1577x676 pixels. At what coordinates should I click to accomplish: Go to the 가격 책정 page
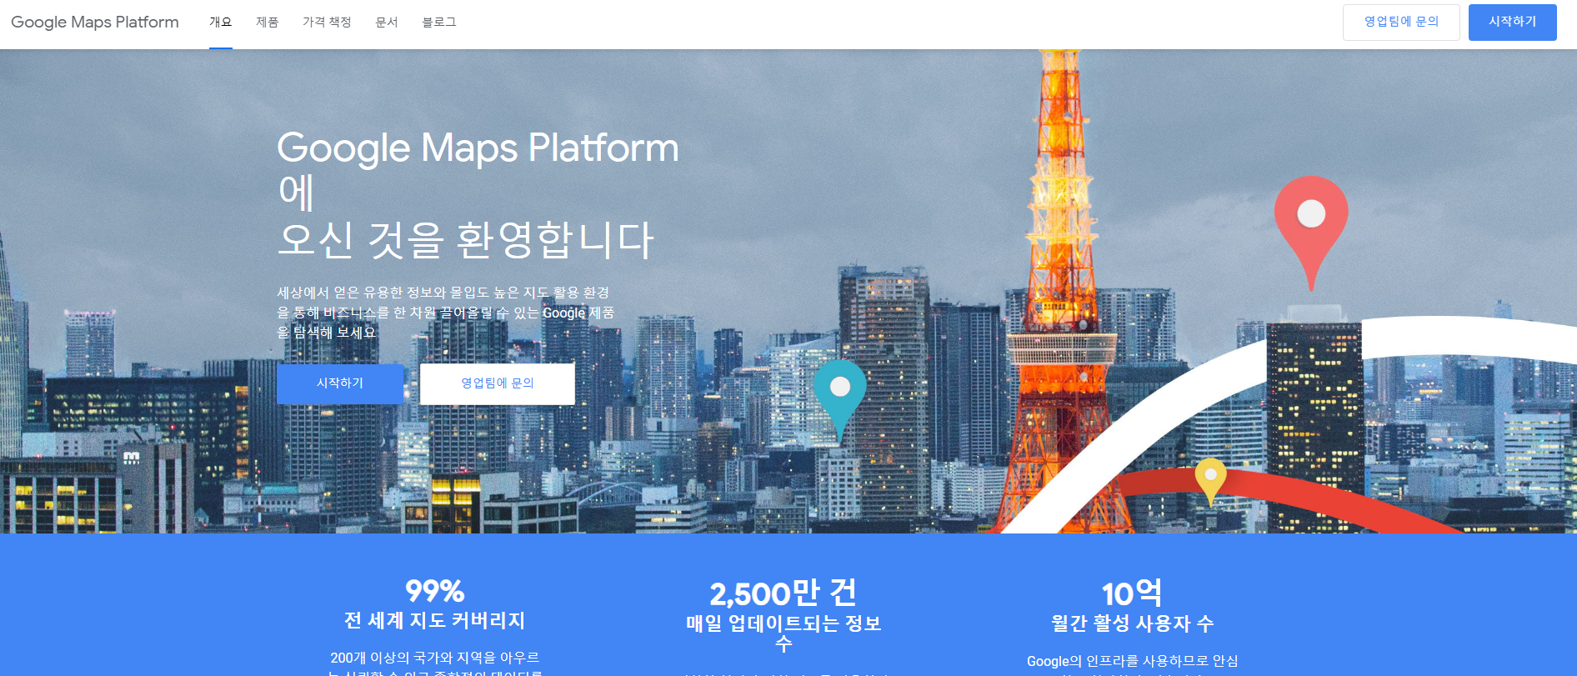327,23
